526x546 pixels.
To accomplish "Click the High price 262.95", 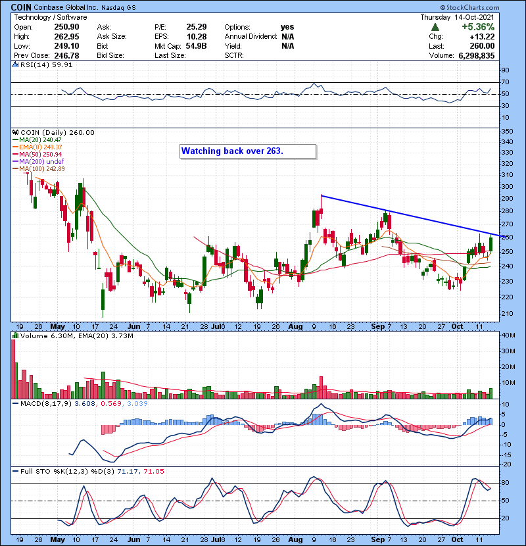I will point(66,37).
